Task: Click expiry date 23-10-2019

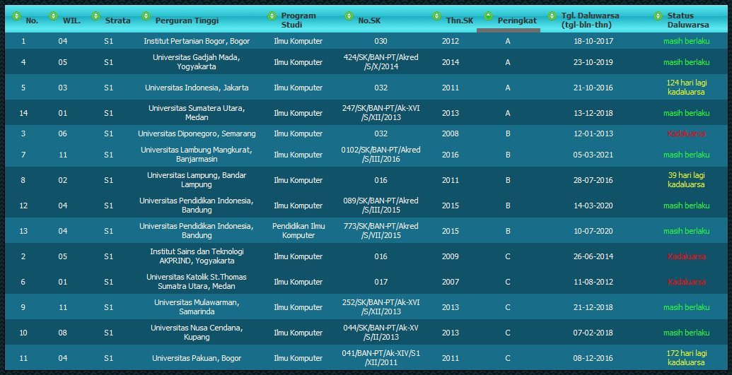Action: (x=593, y=62)
